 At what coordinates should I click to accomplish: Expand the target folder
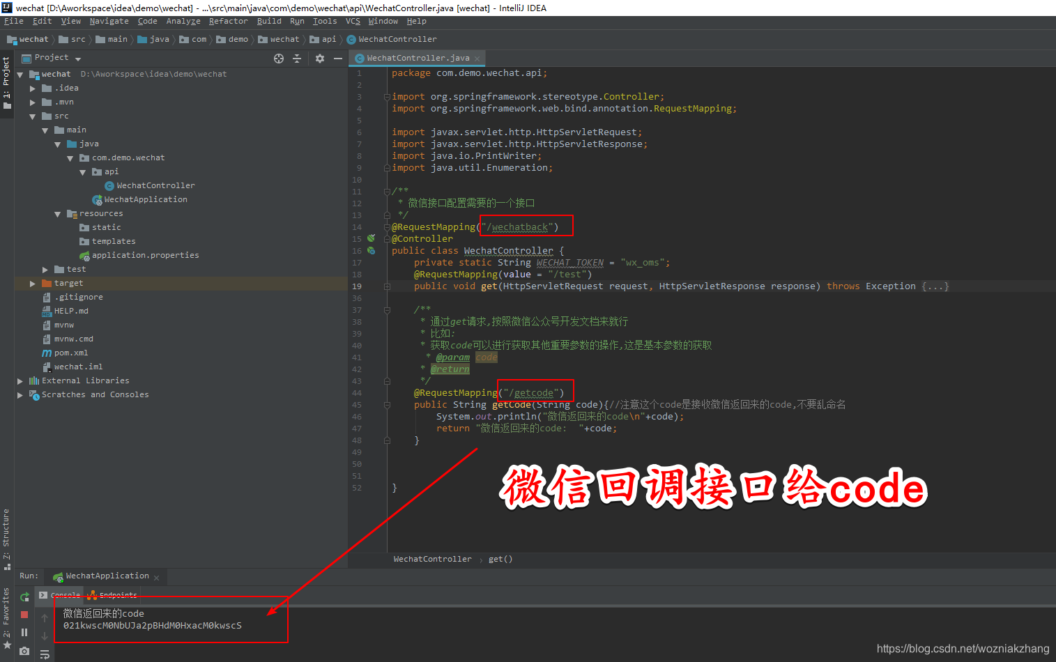pyautogui.click(x=33, y=284)
